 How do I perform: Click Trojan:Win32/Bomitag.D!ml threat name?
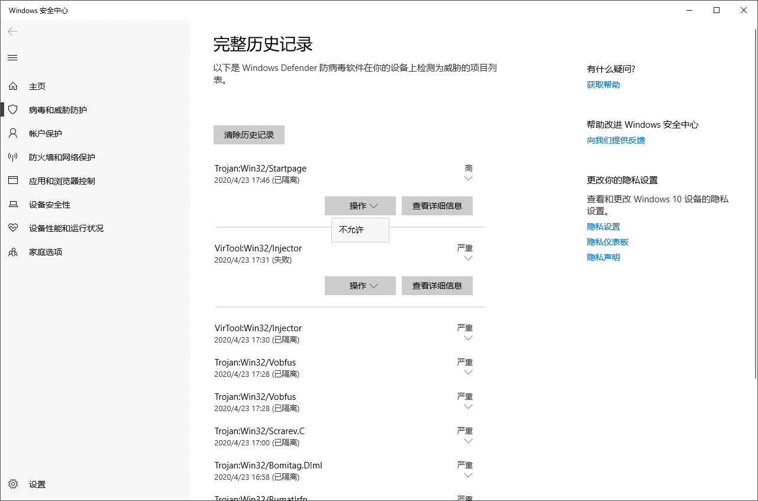[269, 466]
